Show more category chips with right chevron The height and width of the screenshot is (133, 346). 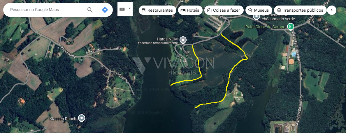coord(331,10)
